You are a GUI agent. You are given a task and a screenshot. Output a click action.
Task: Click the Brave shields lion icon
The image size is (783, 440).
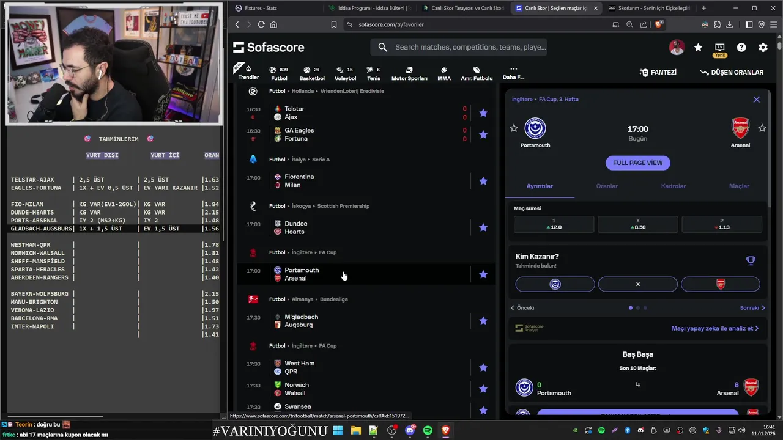pyautogui.click(x=659, y=24)
